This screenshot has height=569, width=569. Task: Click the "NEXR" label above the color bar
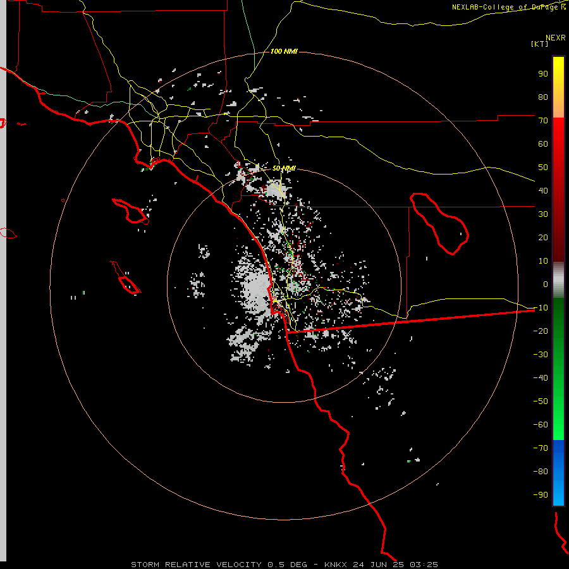556,38
